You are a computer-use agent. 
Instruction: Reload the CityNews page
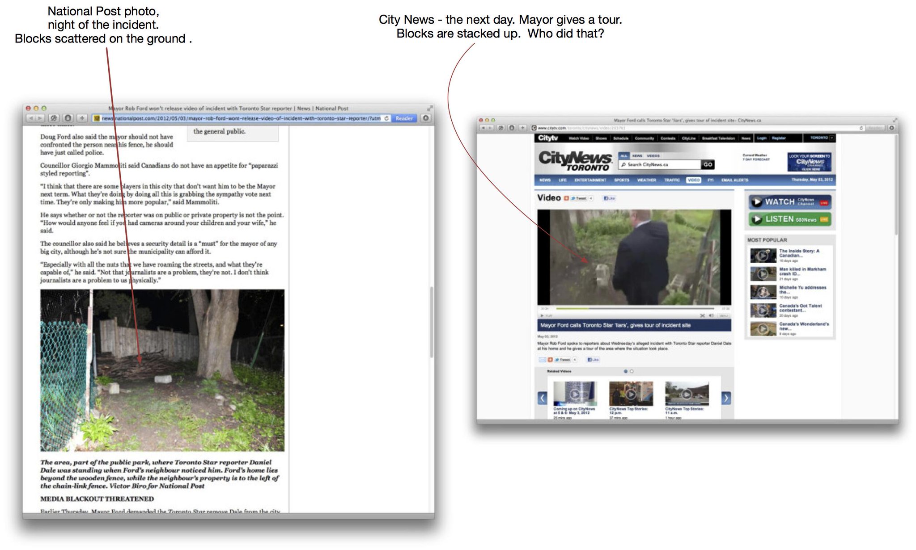click(x=861, y=128)
